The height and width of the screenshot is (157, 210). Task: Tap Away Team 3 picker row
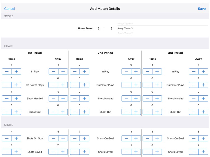pyautogui.click(x=163, y=28)
